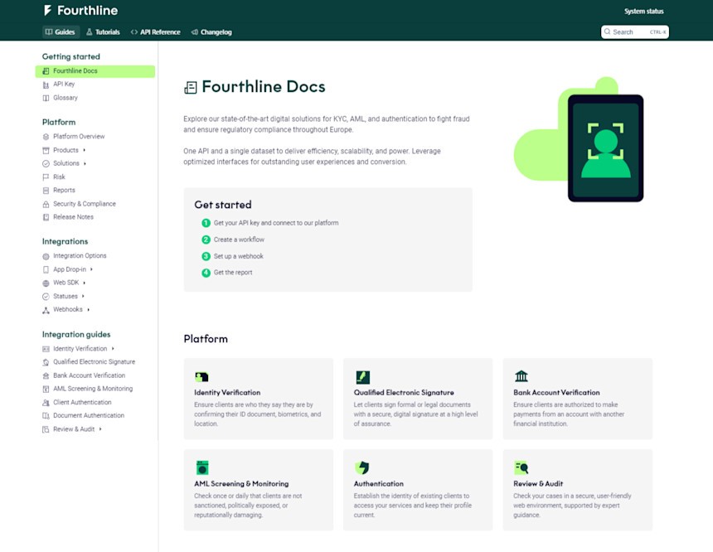Screen dimensions: 713x552
Task: Open Document Authentication sidebar entry
Action: point(89,415)
